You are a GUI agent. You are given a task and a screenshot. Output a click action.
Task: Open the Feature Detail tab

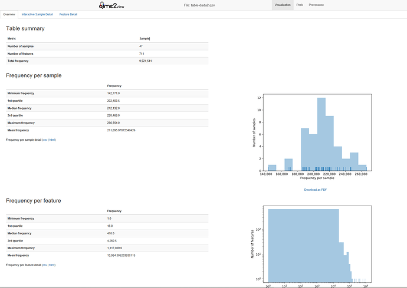coord(68,14)
